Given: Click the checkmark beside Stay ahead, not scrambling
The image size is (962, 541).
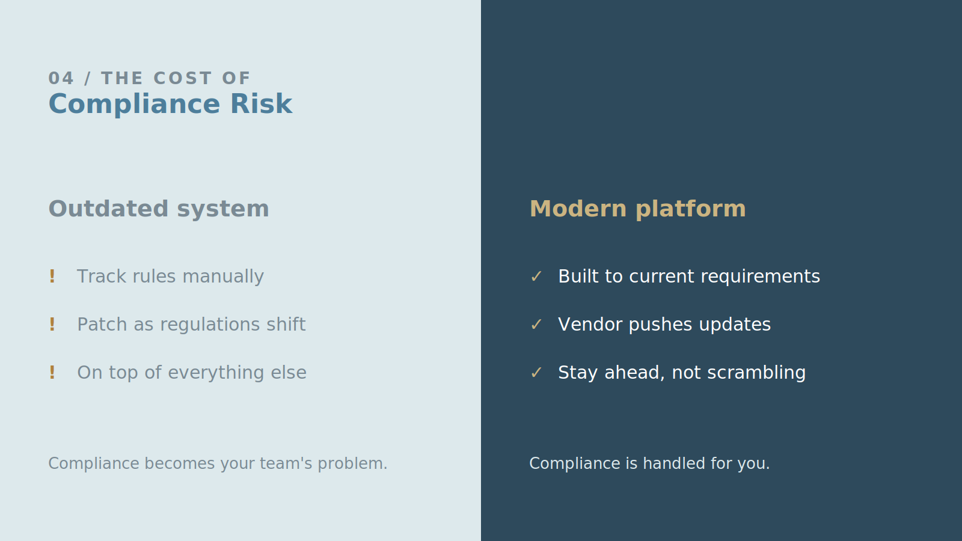Looking at the screenshot, I should [x=536, y=373].
